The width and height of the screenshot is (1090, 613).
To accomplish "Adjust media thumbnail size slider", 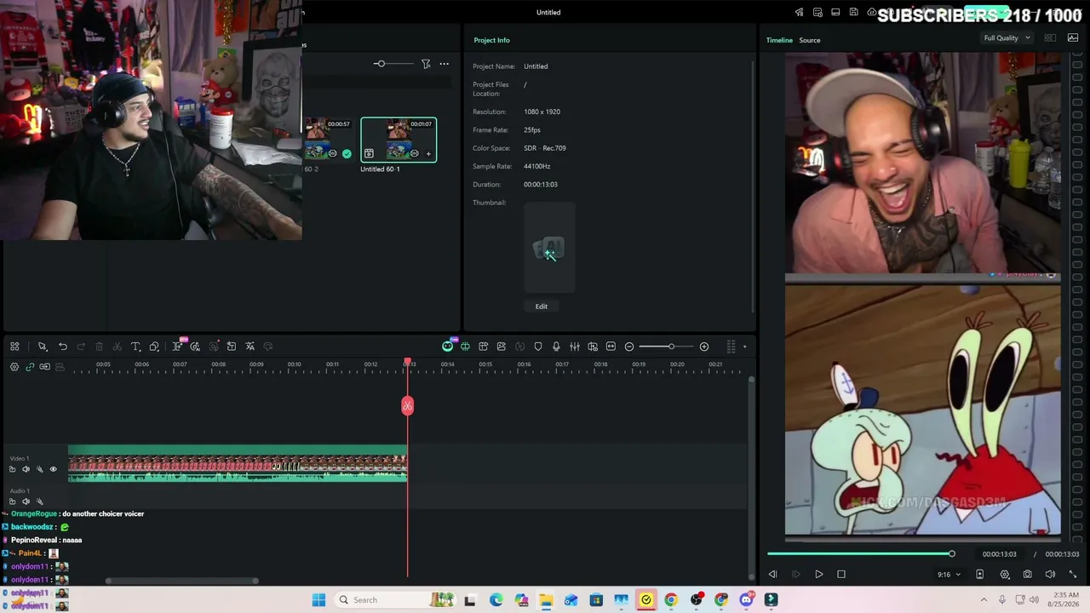I will (x=381, y=64).
